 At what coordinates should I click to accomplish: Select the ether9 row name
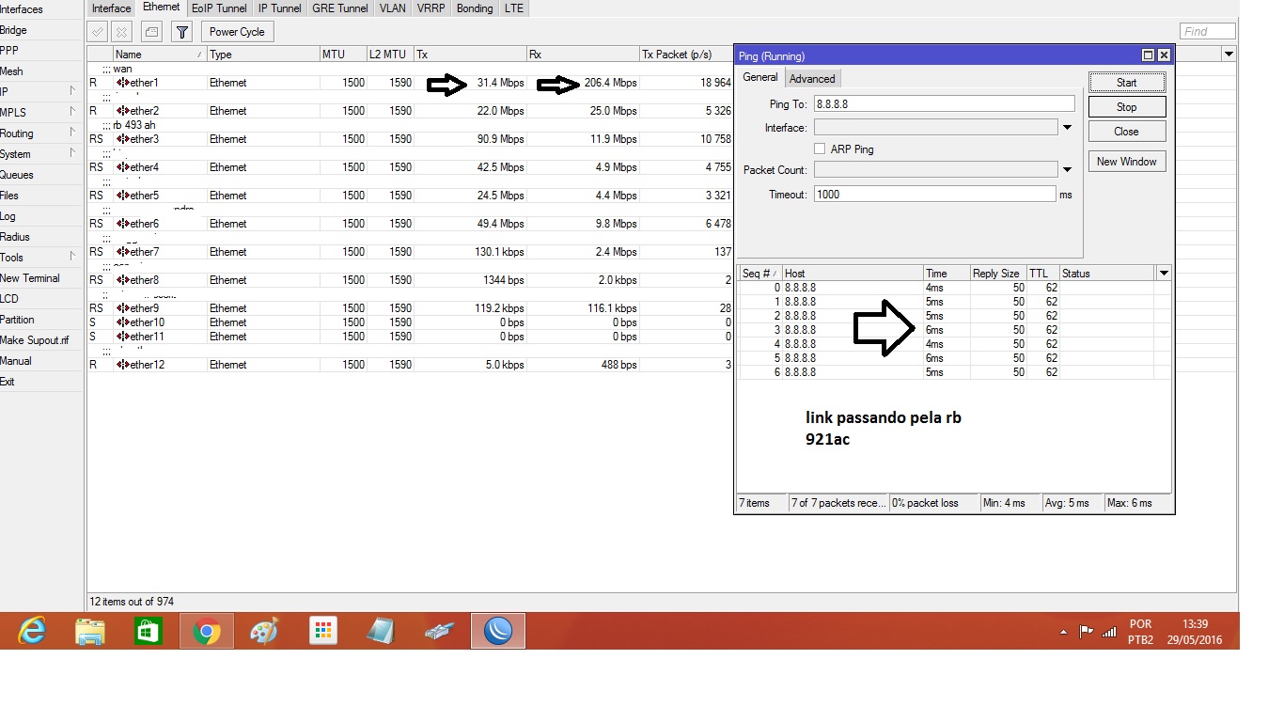145,308
